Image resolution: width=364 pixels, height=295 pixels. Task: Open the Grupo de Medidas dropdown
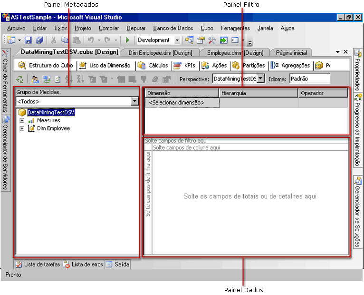tap(135, 101)
